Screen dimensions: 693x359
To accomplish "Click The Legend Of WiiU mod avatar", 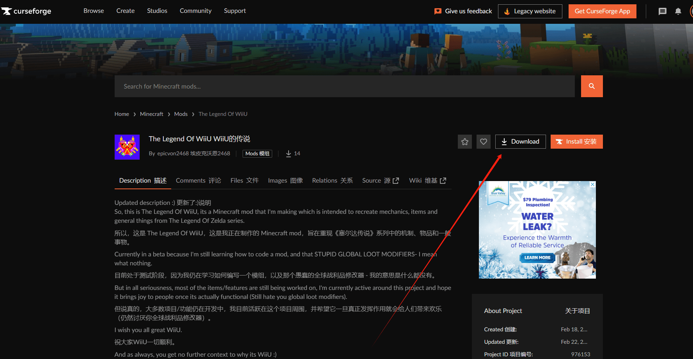I will click(x=127, y=147).
